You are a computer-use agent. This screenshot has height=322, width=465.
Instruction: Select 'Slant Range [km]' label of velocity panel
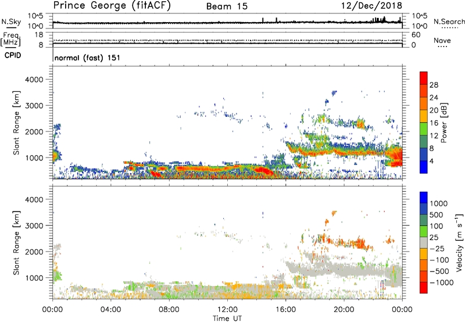click(x=16, y=242)
